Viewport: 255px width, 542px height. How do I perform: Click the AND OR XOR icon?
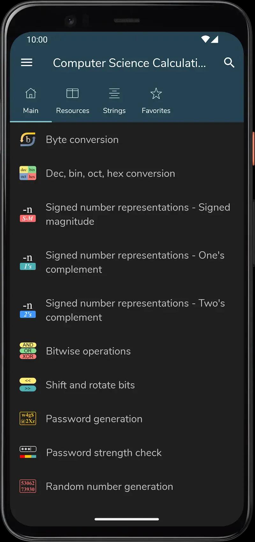pos(28,351)
